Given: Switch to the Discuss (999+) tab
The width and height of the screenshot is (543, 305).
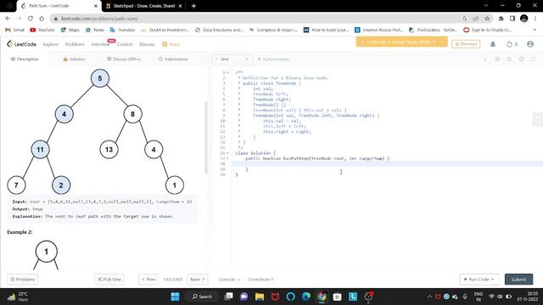Looking at the screenshot, I should [124, 59].
